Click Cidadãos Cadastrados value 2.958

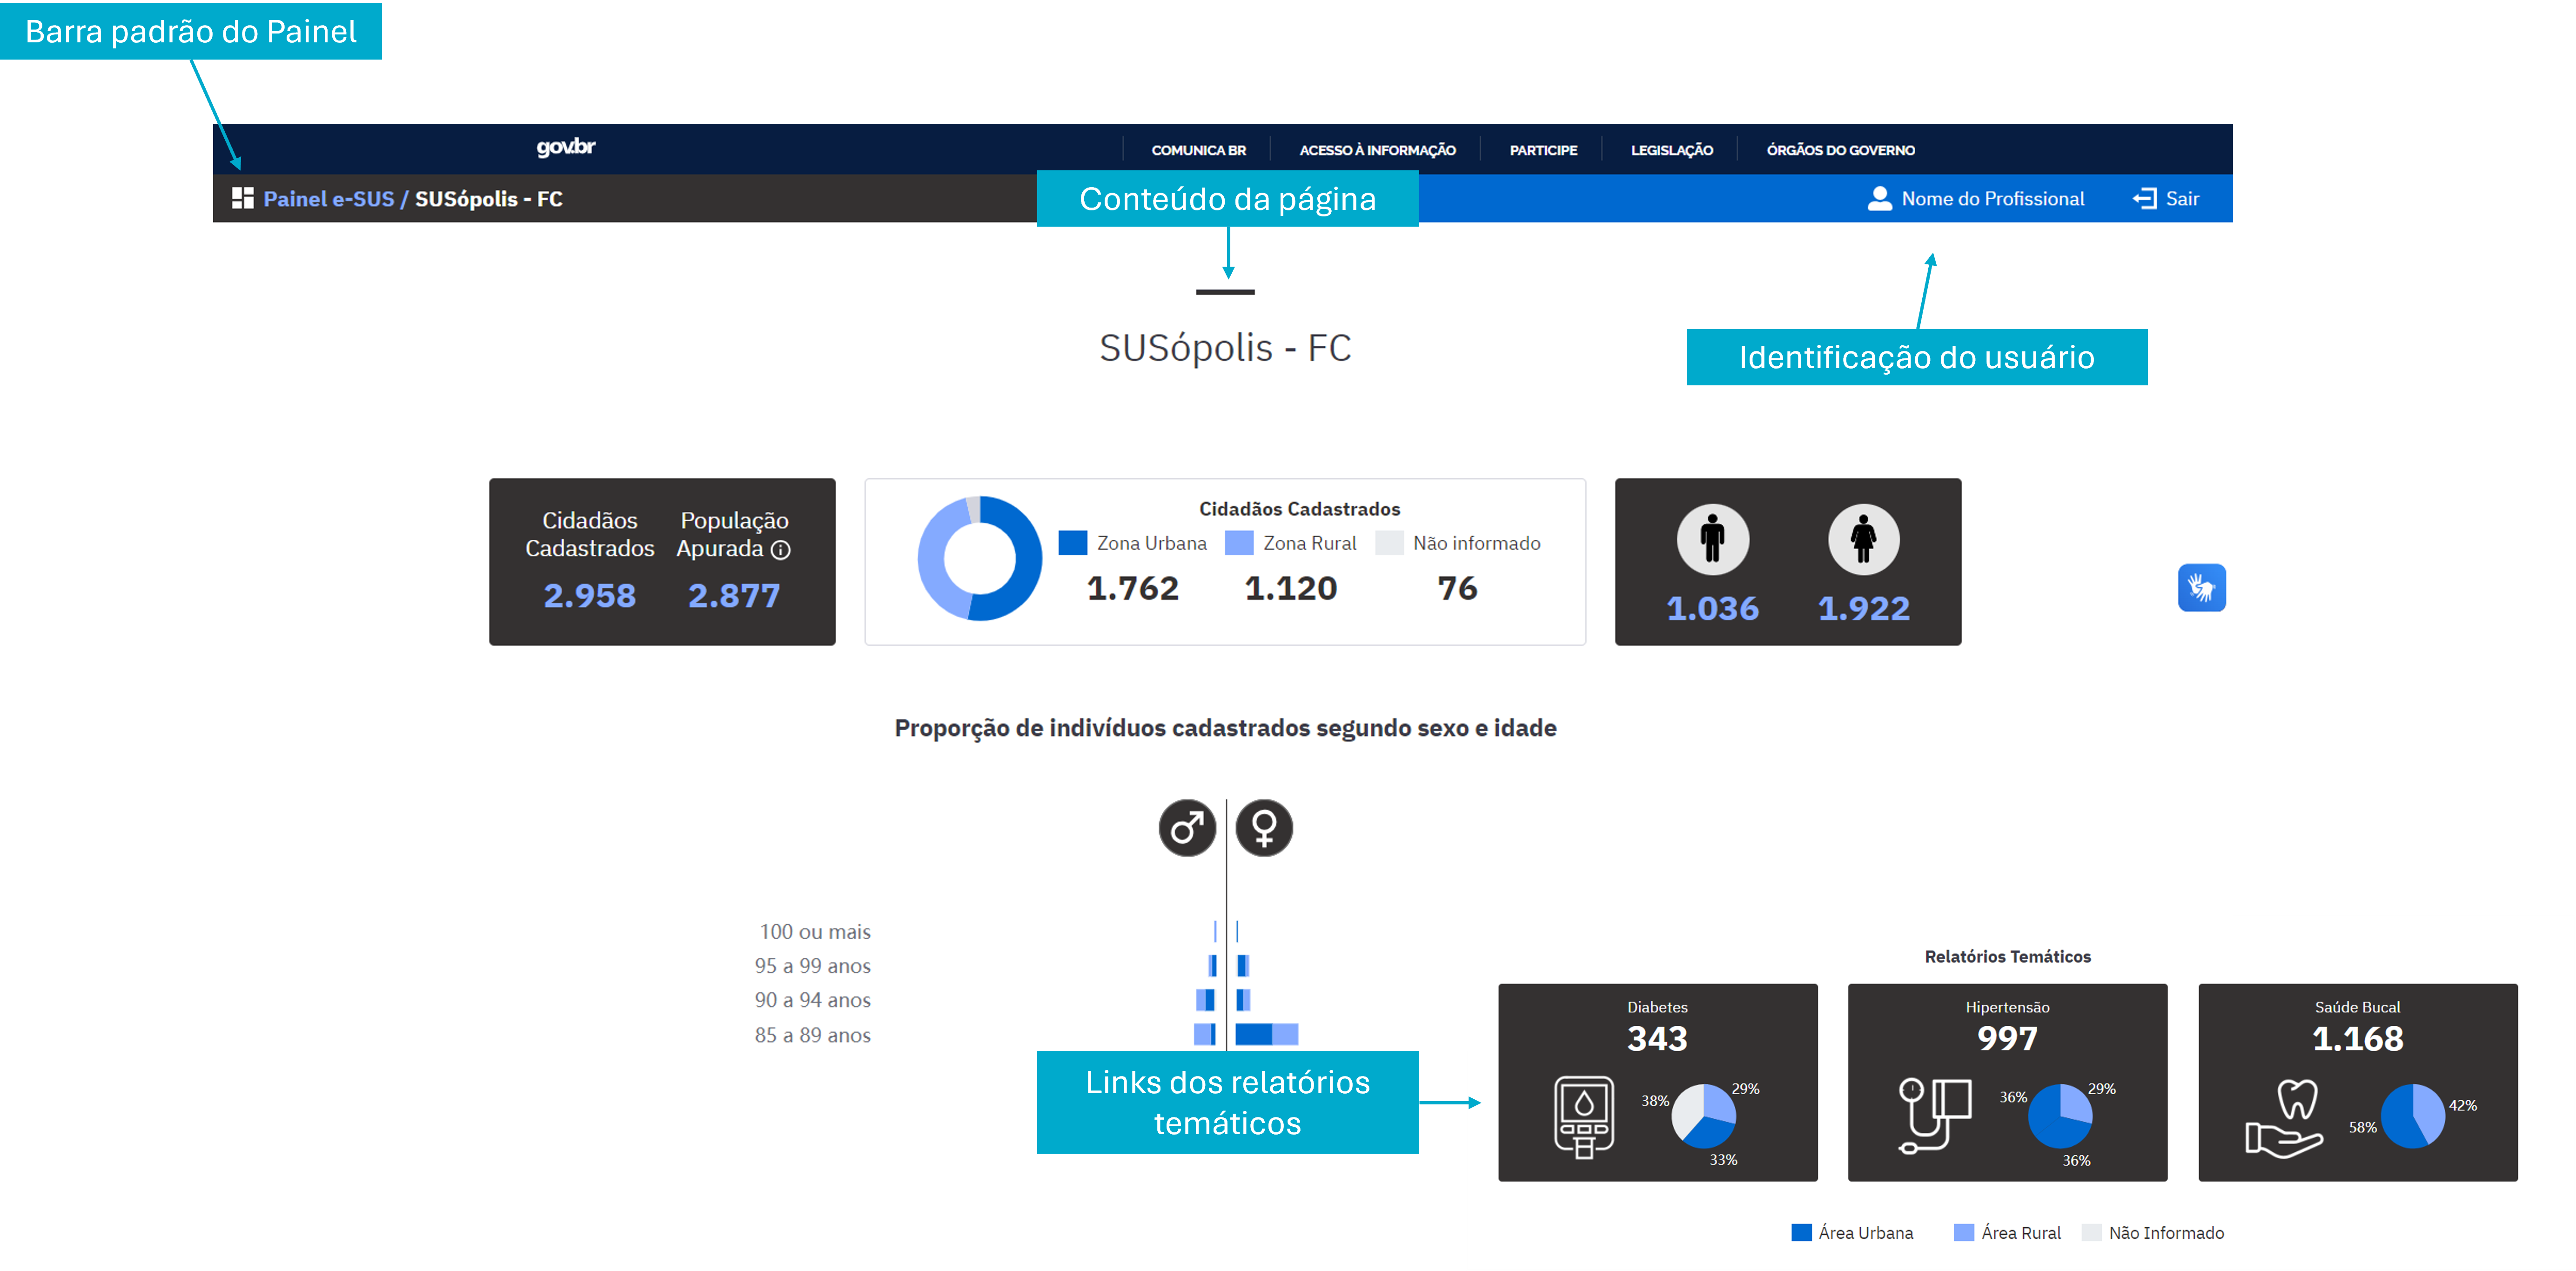coord(589,596)
